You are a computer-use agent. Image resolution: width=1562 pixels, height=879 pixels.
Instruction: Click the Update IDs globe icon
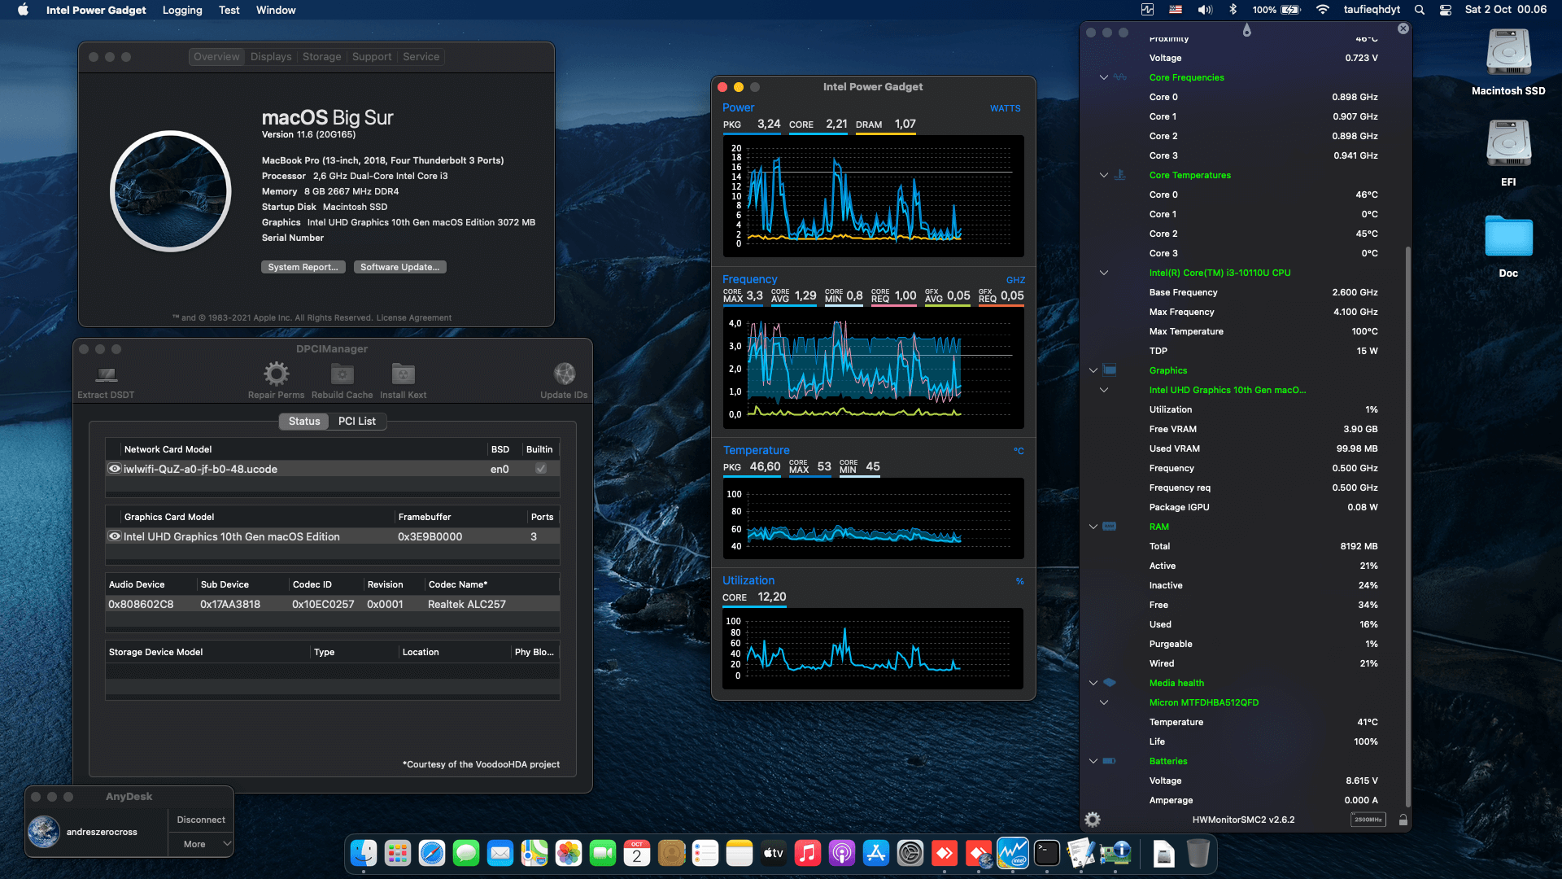(564, 374)
